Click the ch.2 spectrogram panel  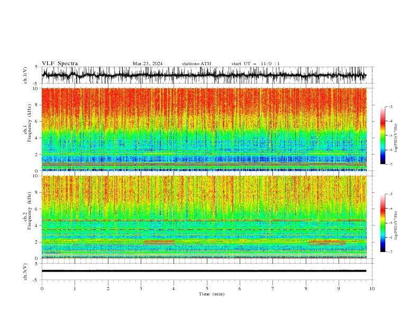204,217
